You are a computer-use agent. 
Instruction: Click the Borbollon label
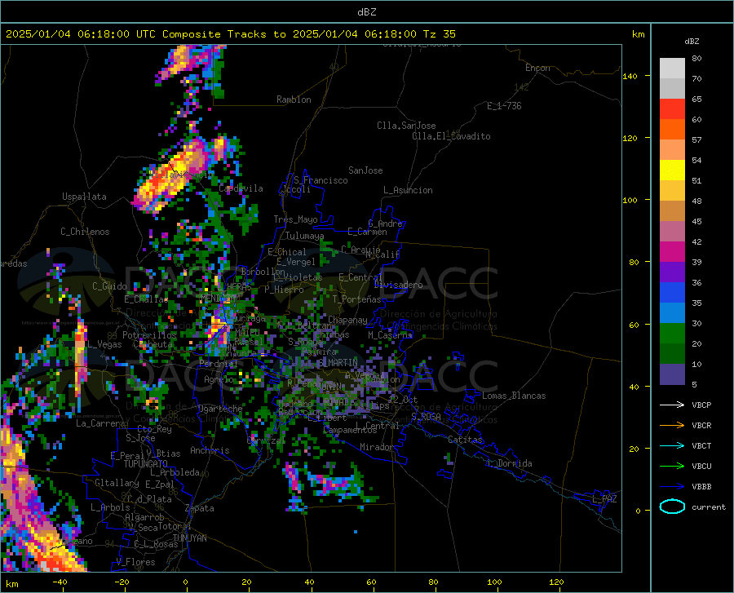click(263, 272)
